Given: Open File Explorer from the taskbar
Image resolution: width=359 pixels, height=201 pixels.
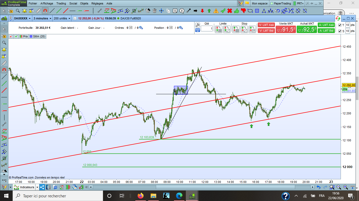Looking at the screenshot, I should (x=153, y=196).
